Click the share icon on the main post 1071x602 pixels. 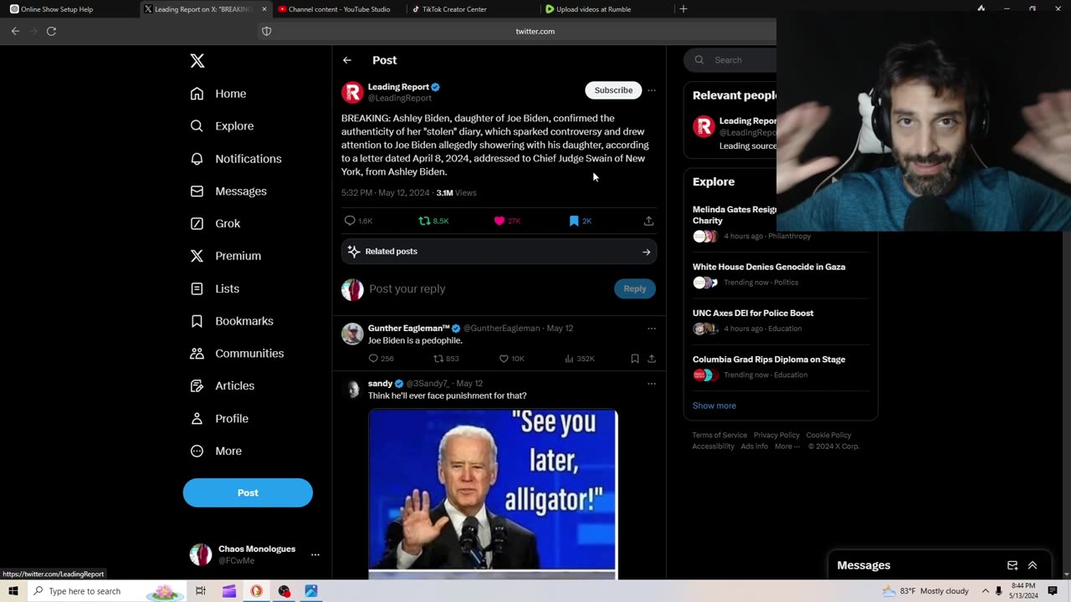648,221
